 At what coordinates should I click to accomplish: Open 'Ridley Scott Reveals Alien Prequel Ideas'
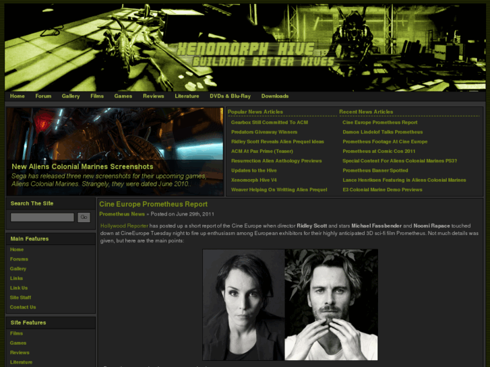278,142
